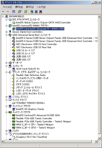The width and height of the screenshot is (102, 148).
Task: Select インテル(R) ディスプレイ用オーディオ device
Action: tap(32, 78)
